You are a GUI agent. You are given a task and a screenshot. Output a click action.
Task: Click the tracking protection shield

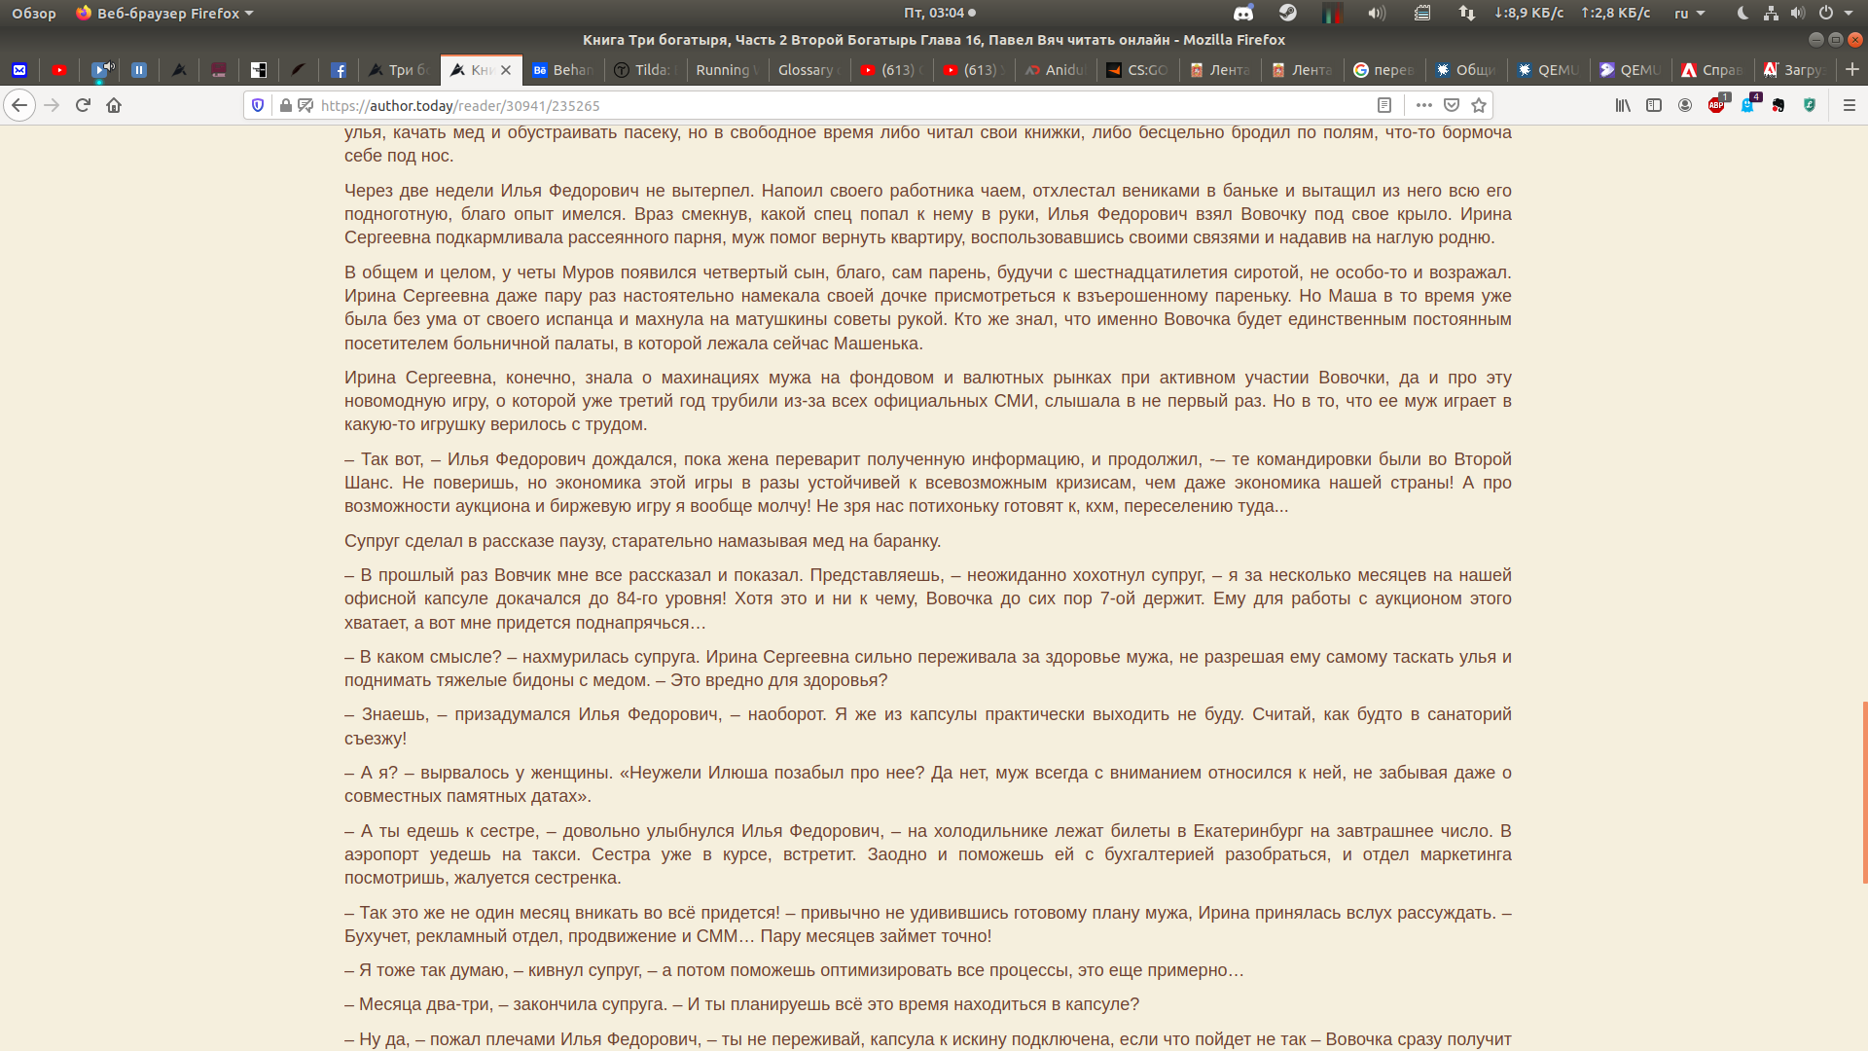(x=258, y=105)
